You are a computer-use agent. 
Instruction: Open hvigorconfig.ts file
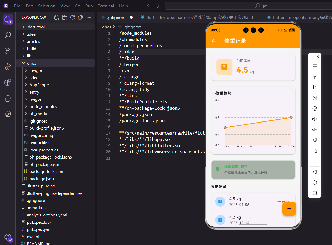[55, 135]
